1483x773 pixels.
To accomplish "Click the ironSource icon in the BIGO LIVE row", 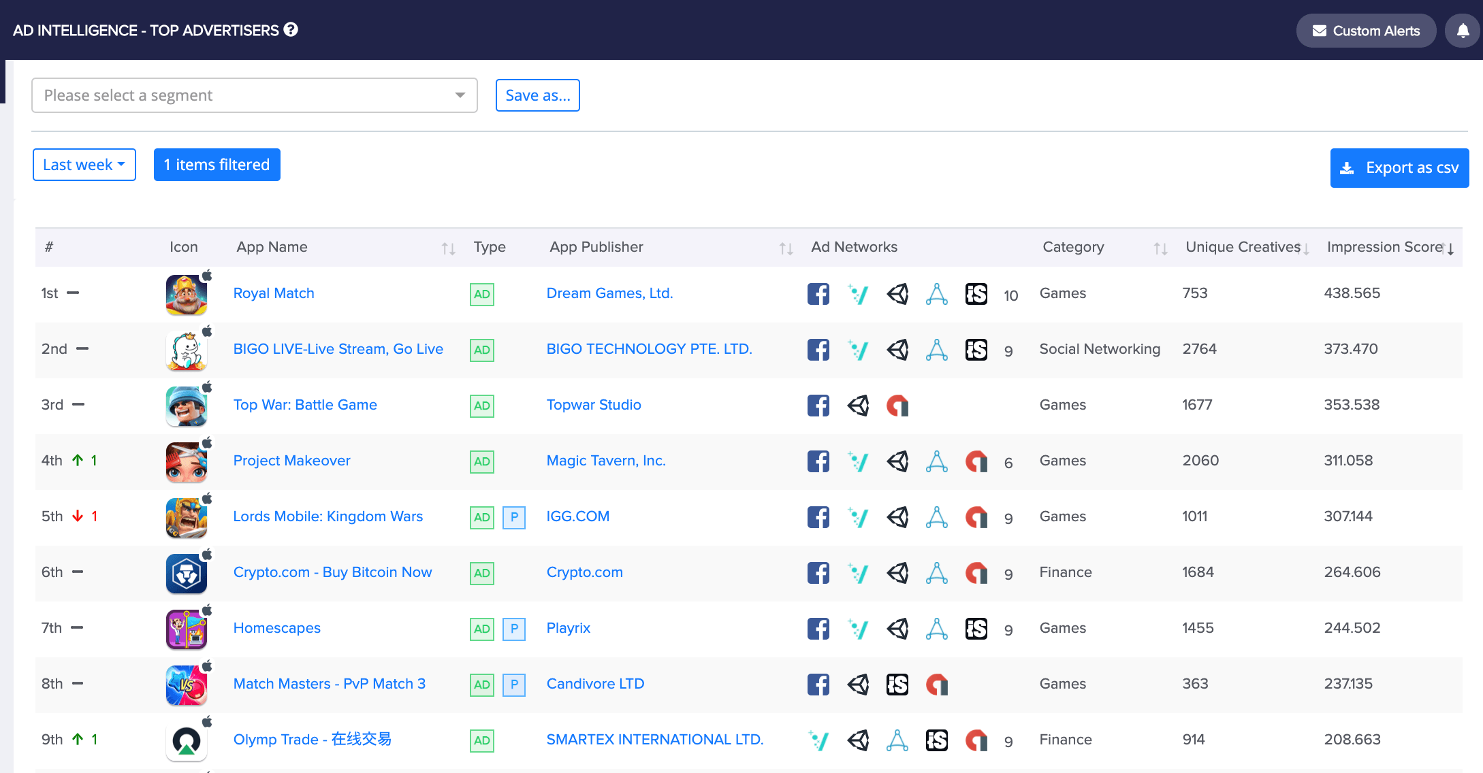I will tap(976, 350).
